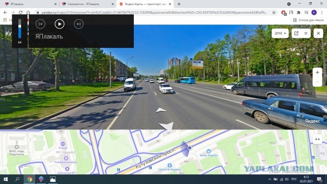This screenshot has height=184, width=327.
Task: Open a new browser tab
Action: click(x=179, y=4)
